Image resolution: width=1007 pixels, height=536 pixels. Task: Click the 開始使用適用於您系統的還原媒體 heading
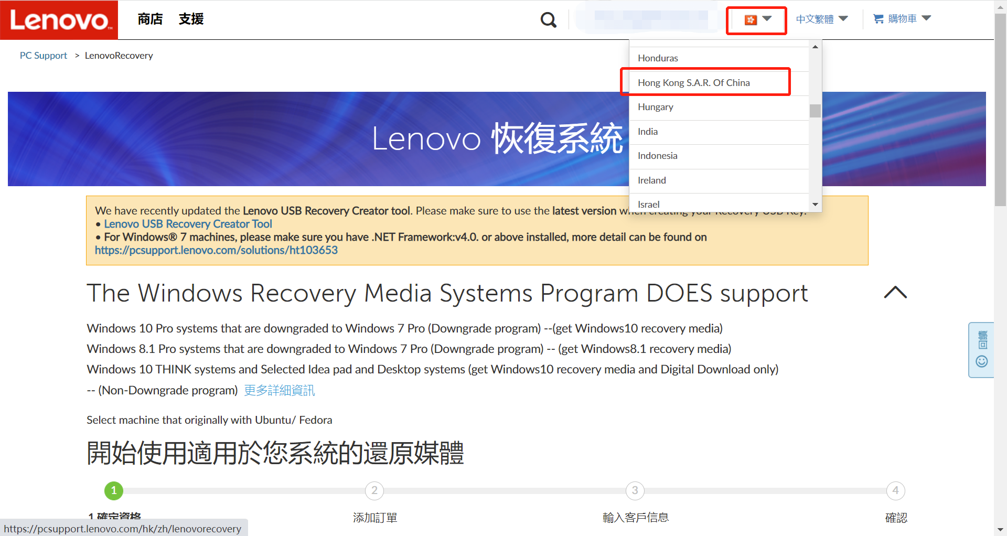click(x=275, y=453)
